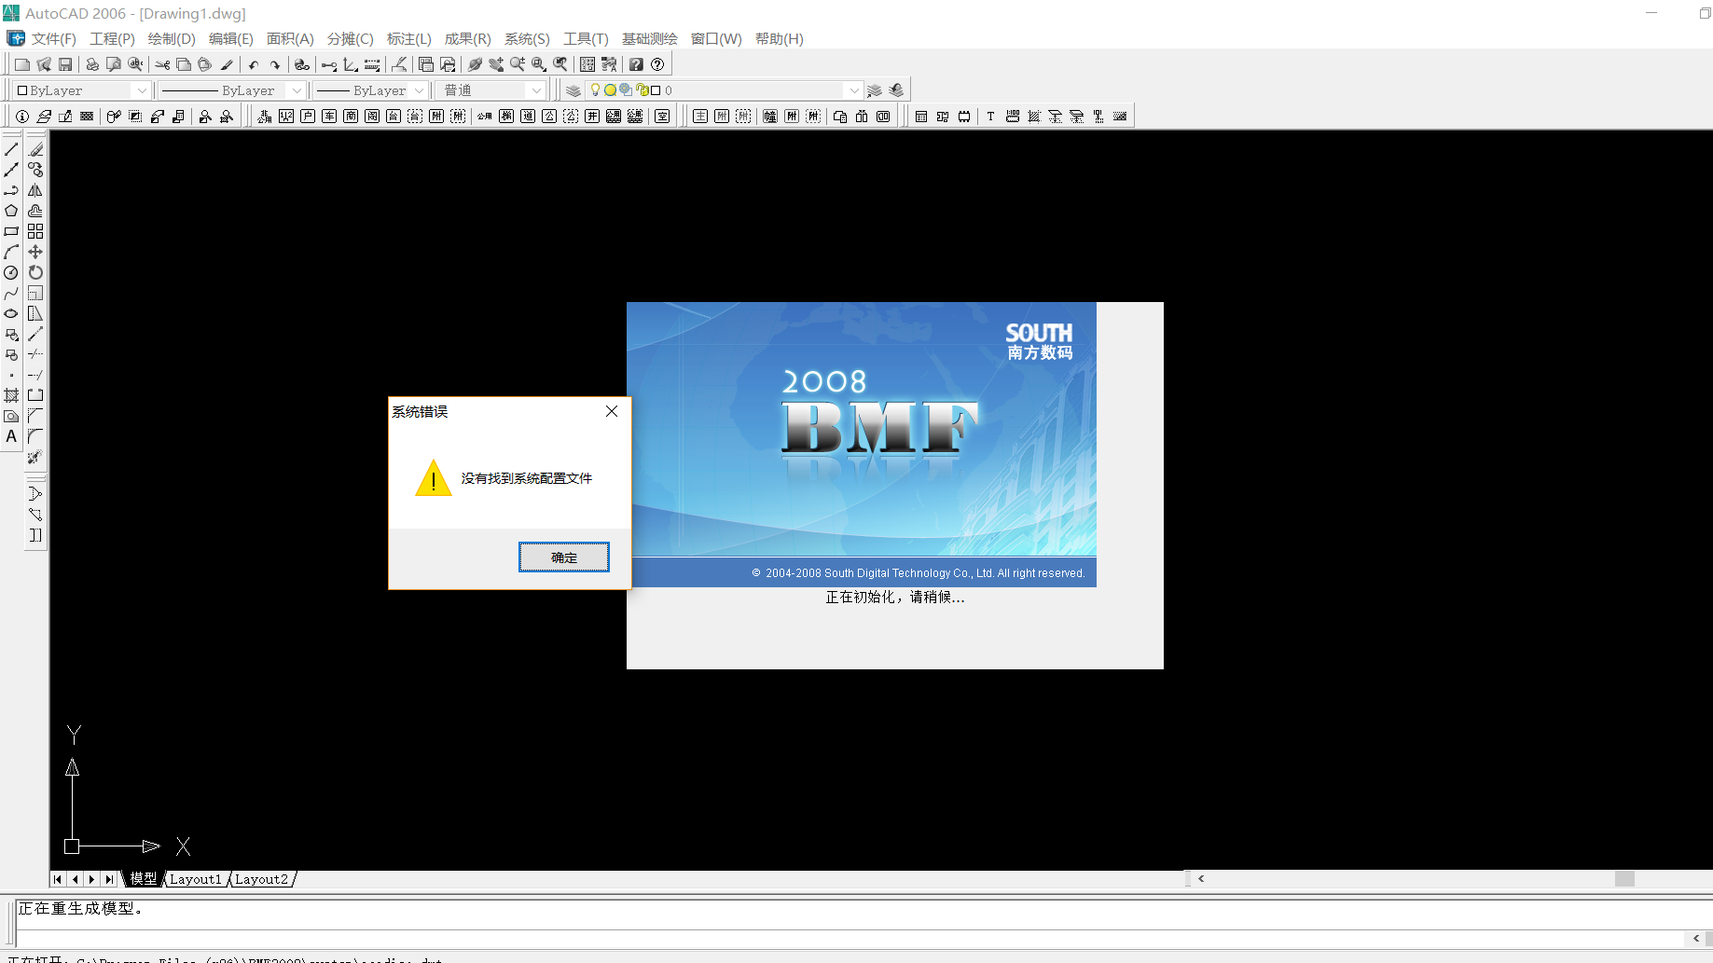Viewport: 1713px width, 963px height.
Task: Click the first-tab navigation arrow near 模型
Action: pos(58,879)
